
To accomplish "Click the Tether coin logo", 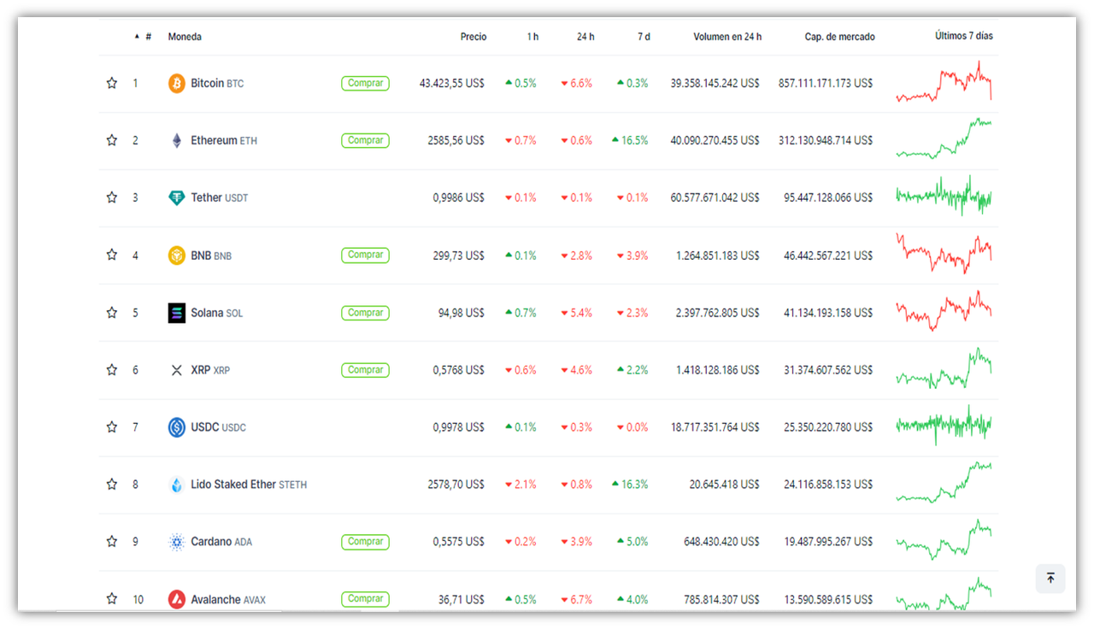I will (x=176, y=198).
